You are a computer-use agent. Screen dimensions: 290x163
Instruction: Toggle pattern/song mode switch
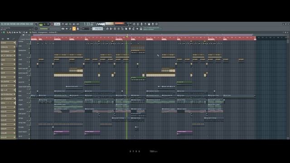tap(41, 24)
